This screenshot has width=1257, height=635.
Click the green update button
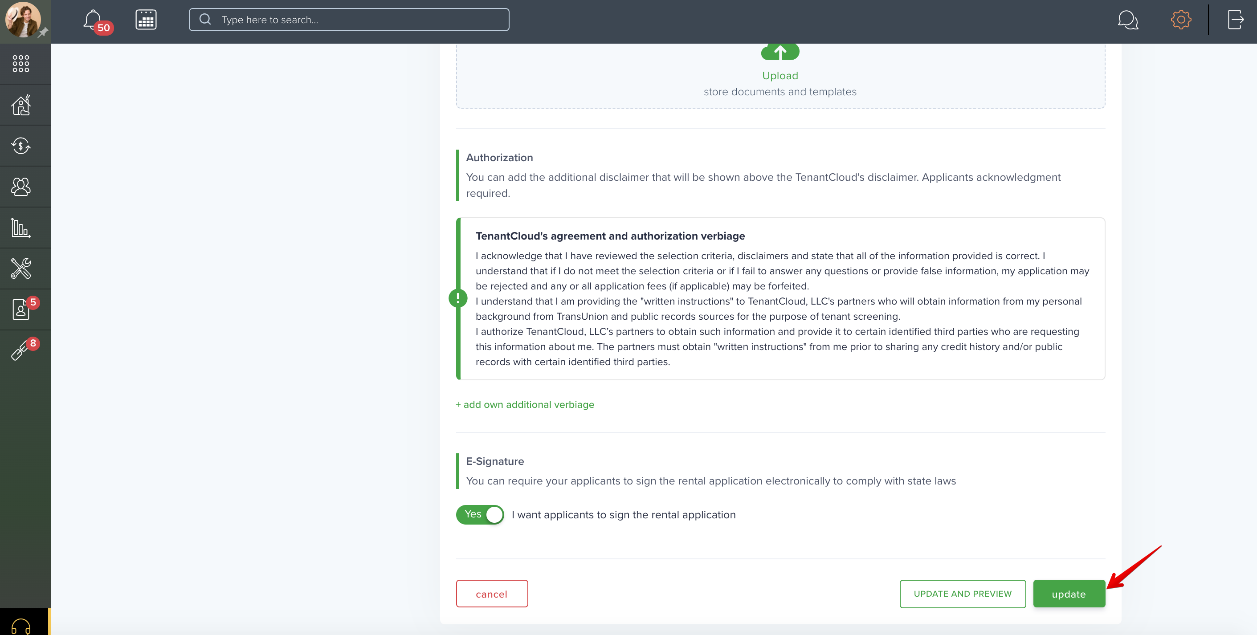1069,594
